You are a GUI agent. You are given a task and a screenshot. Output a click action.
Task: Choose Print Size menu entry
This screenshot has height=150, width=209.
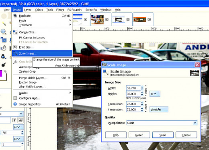pos(42,47)
